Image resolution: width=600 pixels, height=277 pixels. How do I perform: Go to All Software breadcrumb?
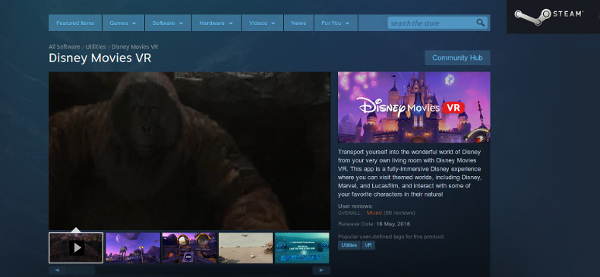coord(65,47)
